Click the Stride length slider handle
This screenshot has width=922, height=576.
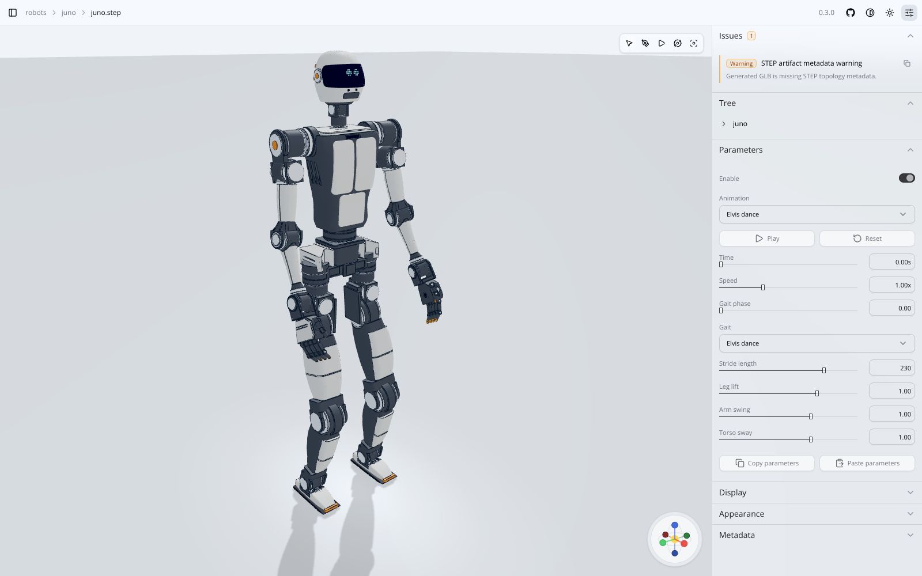pos(824,370)
